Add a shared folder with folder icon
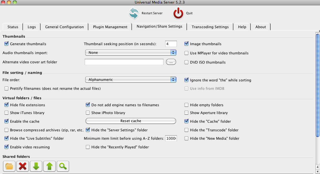Screen dimensions: 320x174 point(9,166)
